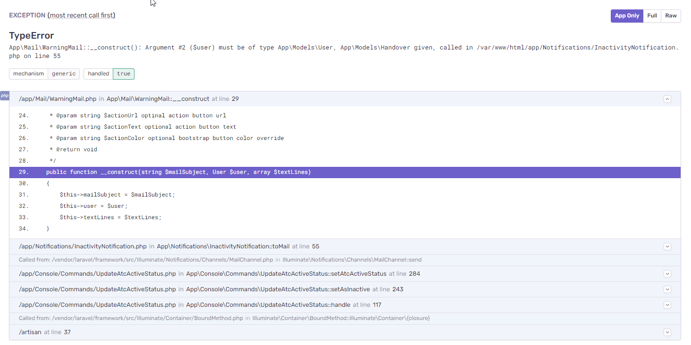The height and width of the screenshot is (345, 691).
Task: Click the /app/Notifications/InactivityNotification.php file path
Action: (x=83, y=246)
